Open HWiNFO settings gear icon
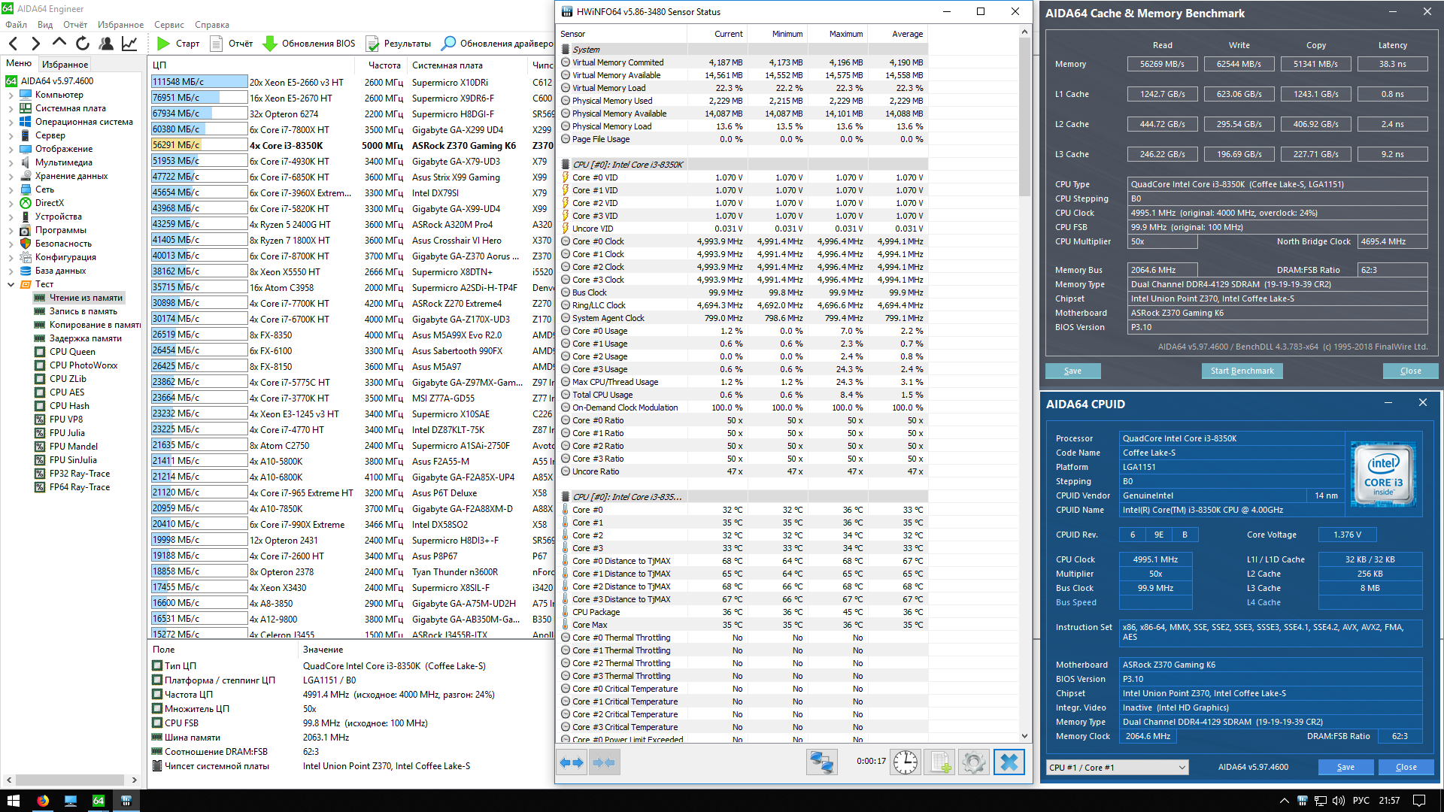This screenshot has height=812, width=1444. 973,762
